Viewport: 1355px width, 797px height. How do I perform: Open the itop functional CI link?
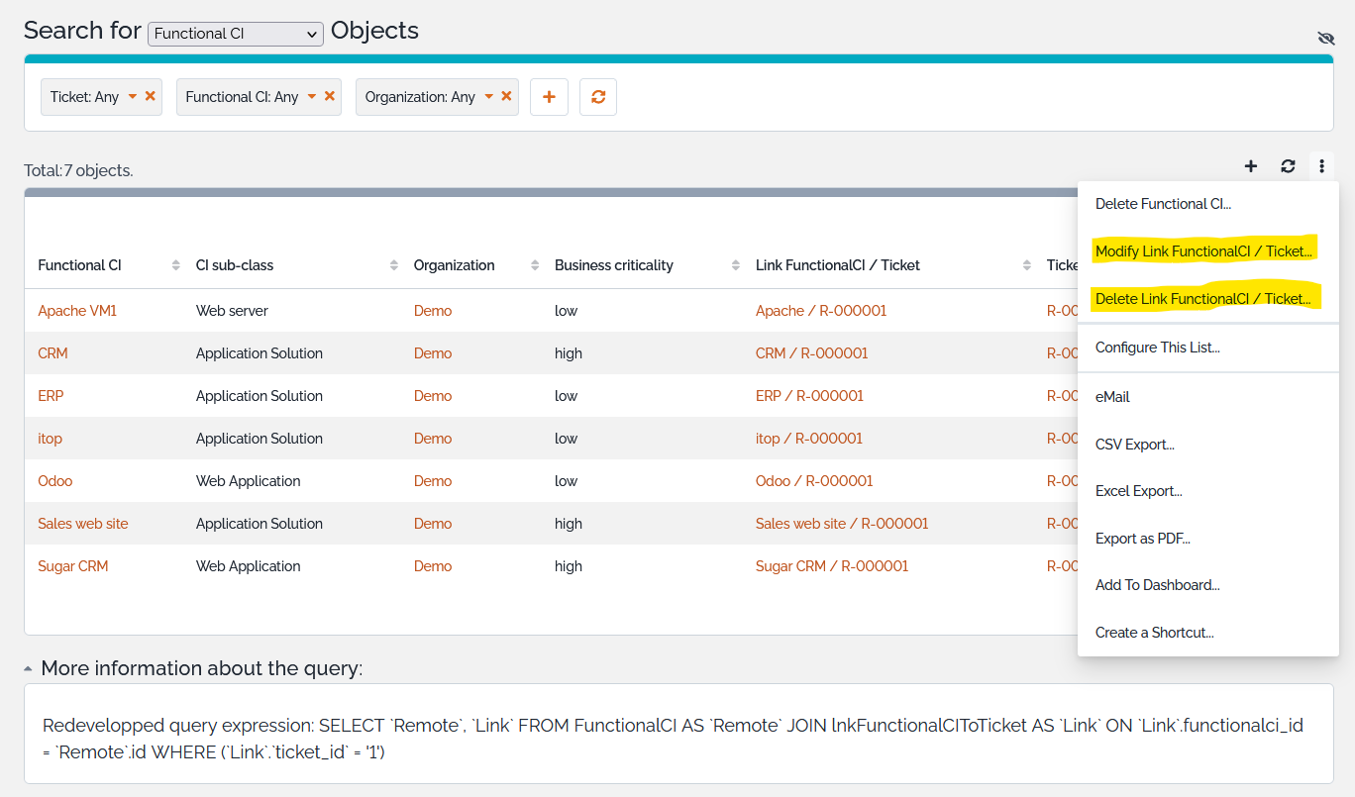(50, 439)
